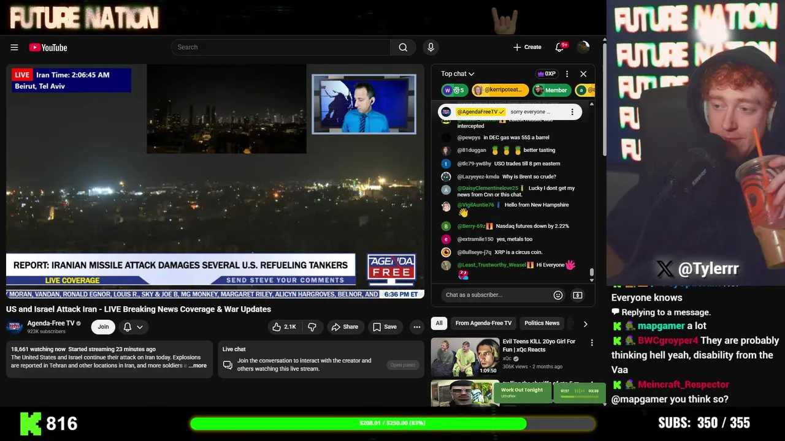Open the emoji picker in chat
This screenshot has height=441, width=785.
(558, 295)
